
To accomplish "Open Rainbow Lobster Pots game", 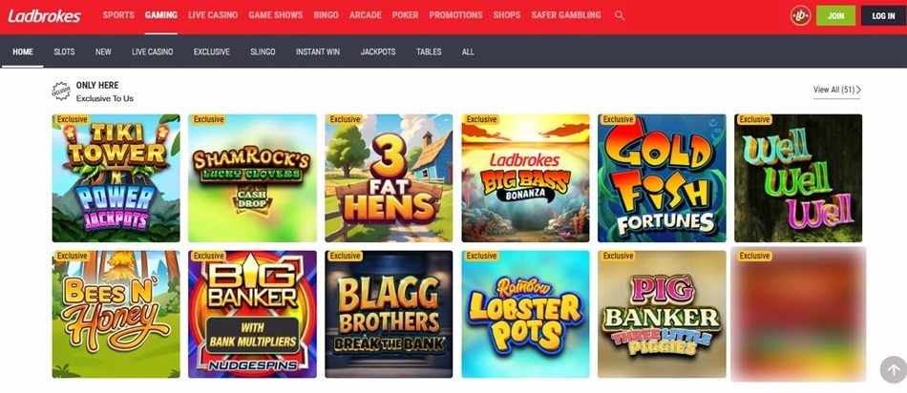I will [525, 315].
